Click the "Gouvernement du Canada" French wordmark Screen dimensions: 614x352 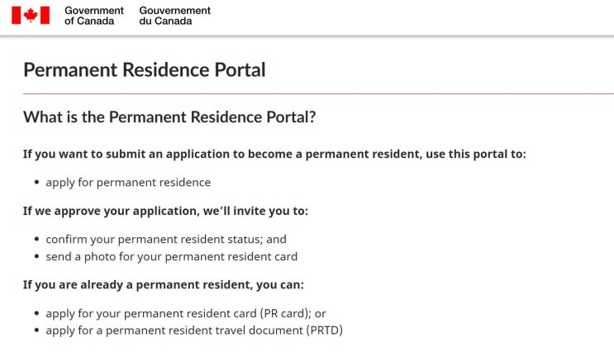point(174,16)
